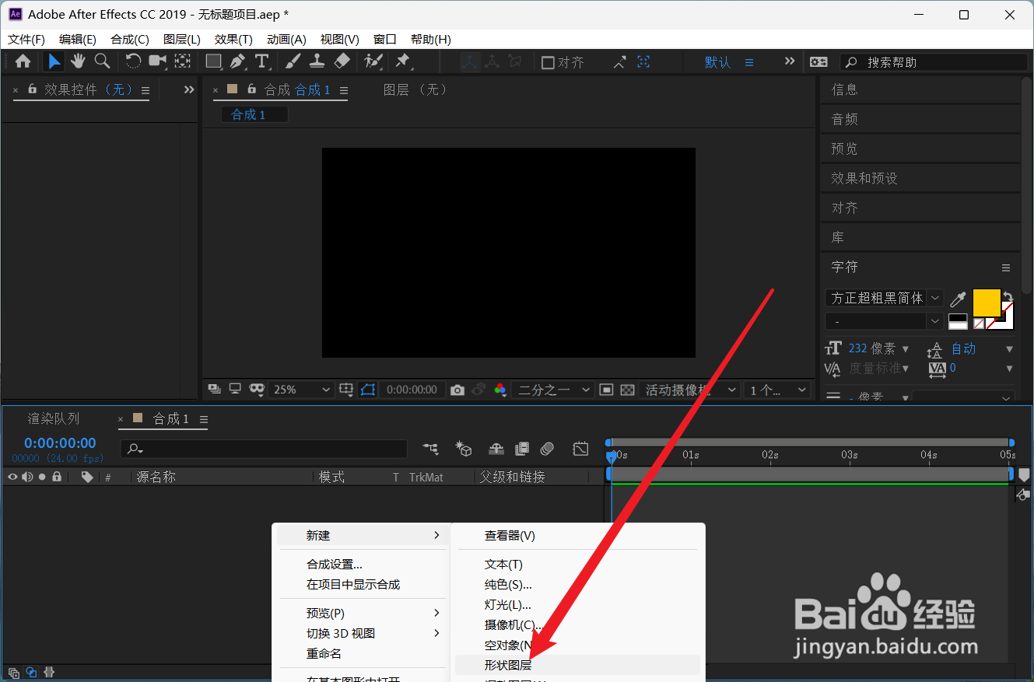Click the Home icon in toolbar

click(23, 61)
